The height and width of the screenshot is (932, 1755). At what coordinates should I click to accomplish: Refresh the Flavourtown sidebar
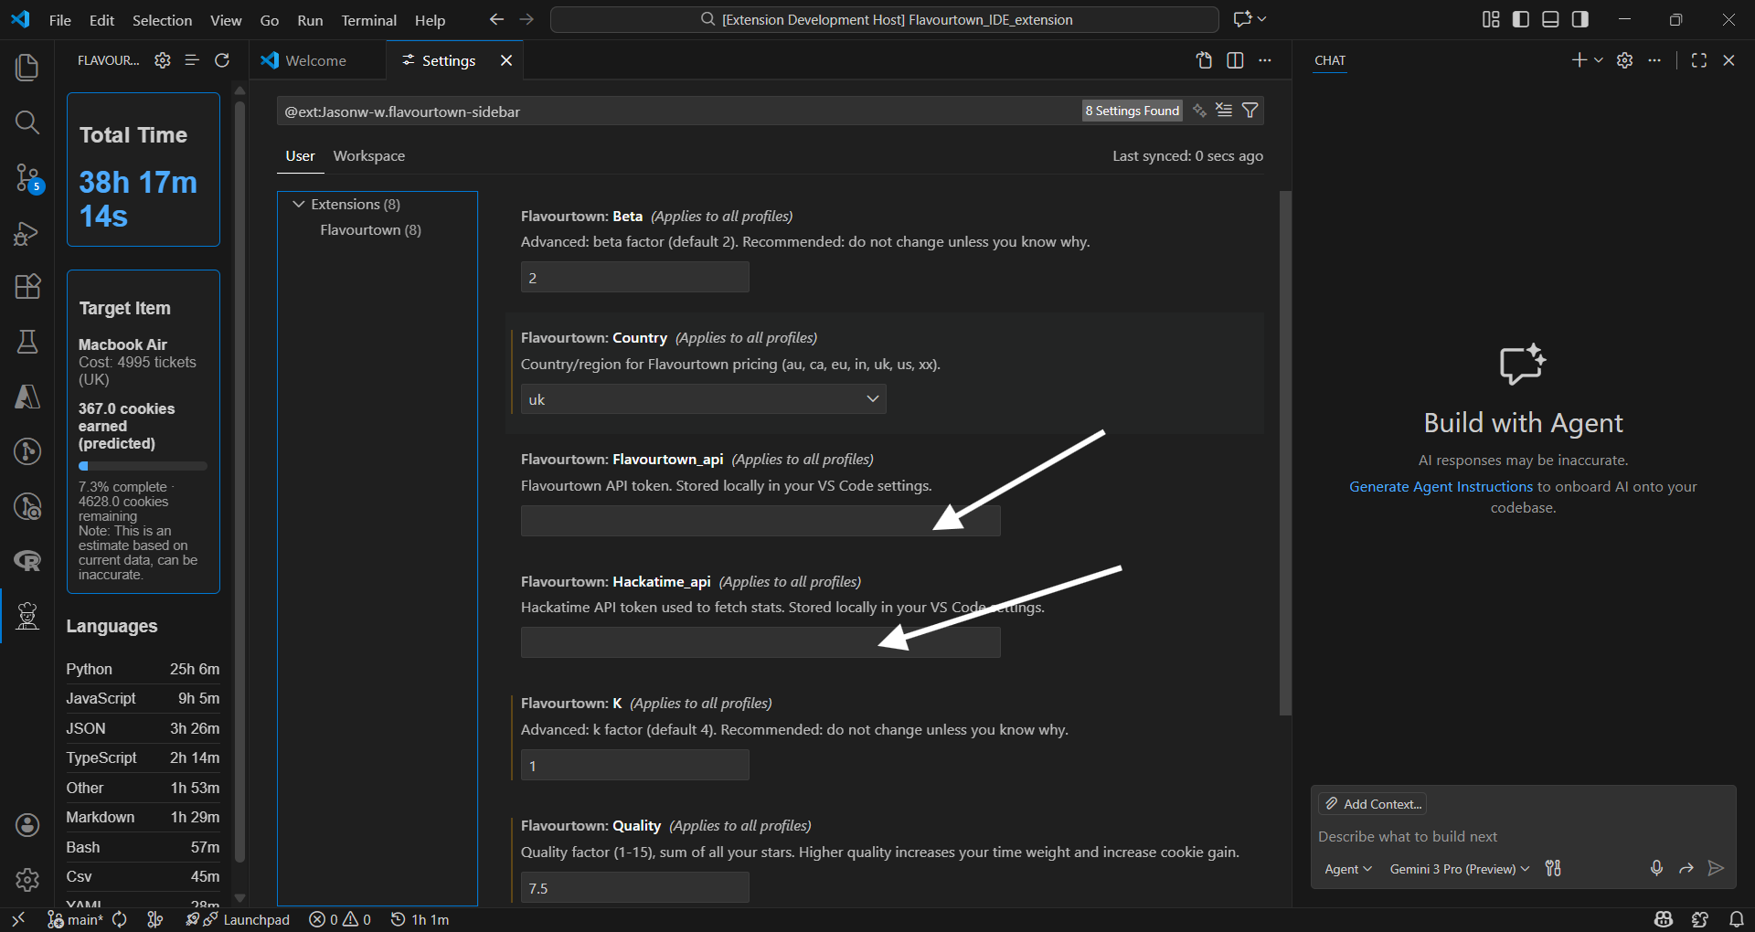point(221,60)
